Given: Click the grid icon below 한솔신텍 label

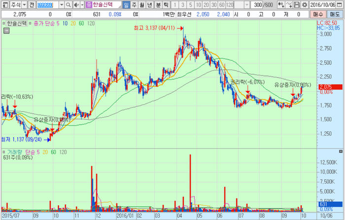Looking at the screenshot, I should point(6,31).
